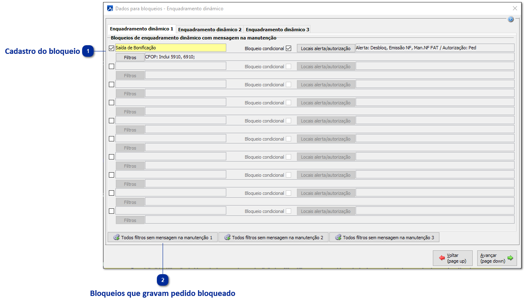This screenshot has height=305, width=531.
Task: Toggle the checked Bloqueio condicional checkbox
Action: pos(289,48)
